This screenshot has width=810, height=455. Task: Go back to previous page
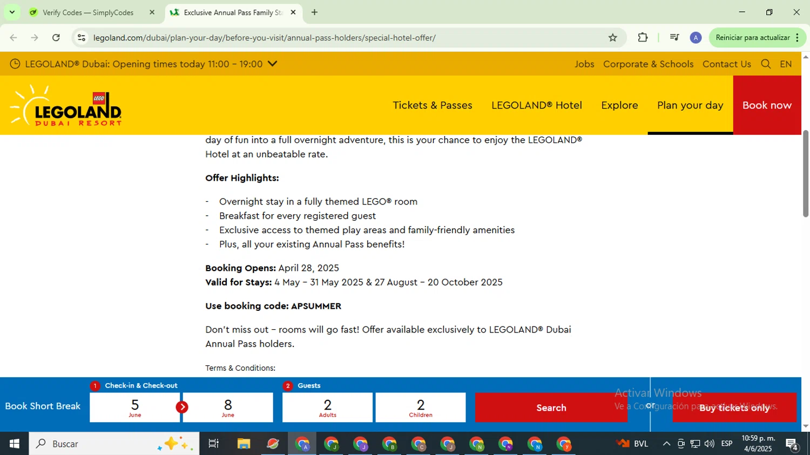(x=13, y=38)
